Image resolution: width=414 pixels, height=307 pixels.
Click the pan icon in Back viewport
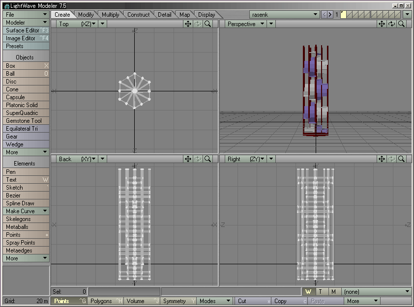188,159
